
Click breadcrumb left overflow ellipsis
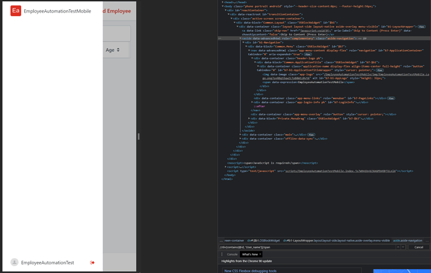pos(221,241)
